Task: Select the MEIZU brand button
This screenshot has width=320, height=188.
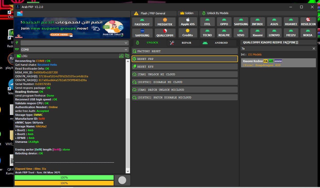Action: pos(291,33)
